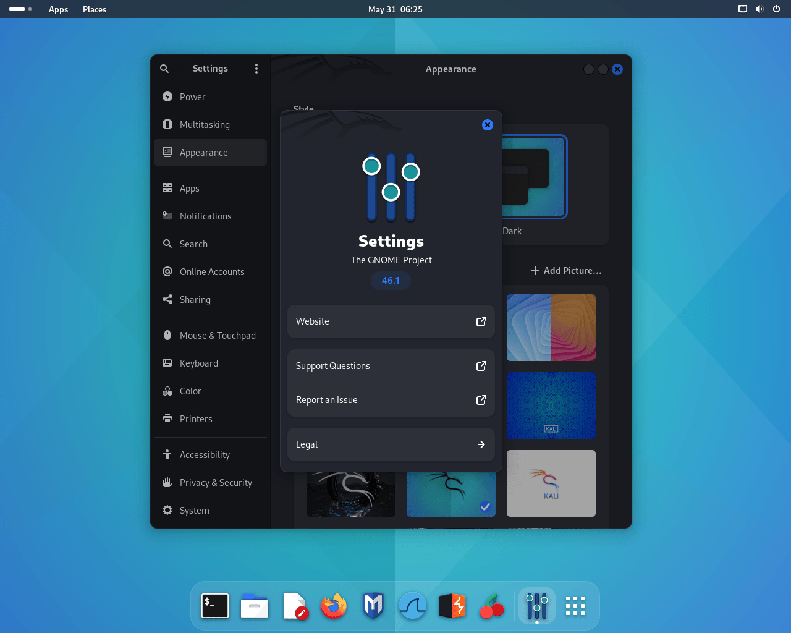The image size is (791, 633).
Task: Select the Keyboard settings section
Action: [199, 363]
